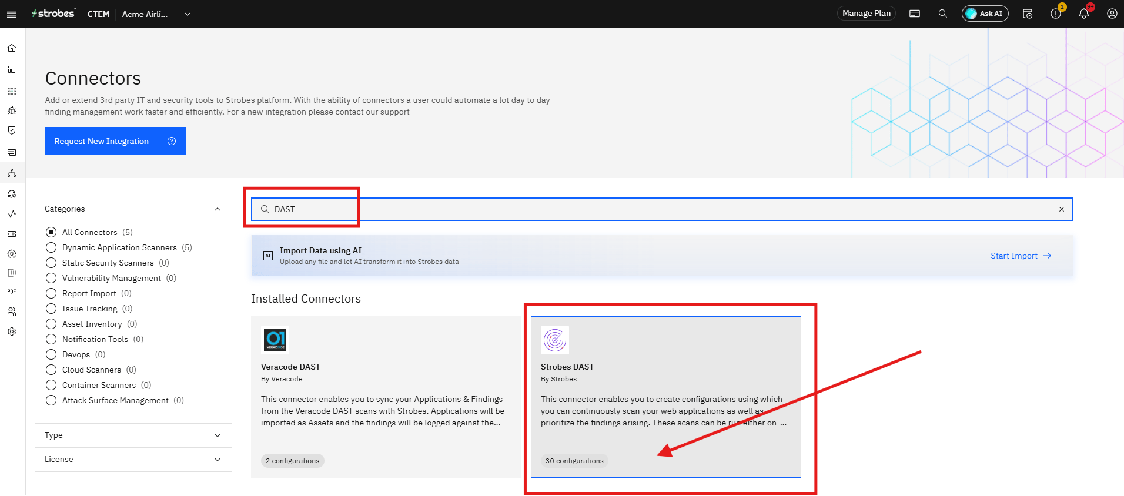Screen dimensions: 1124x496
Task: Click into the DAST search field
Action: [x=662, y=209]
